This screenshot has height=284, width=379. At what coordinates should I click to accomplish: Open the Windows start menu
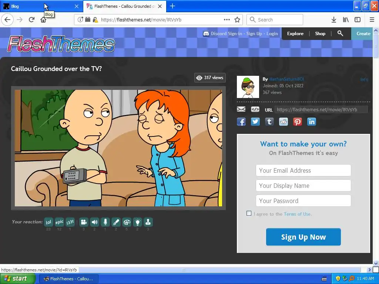[17, 279]
